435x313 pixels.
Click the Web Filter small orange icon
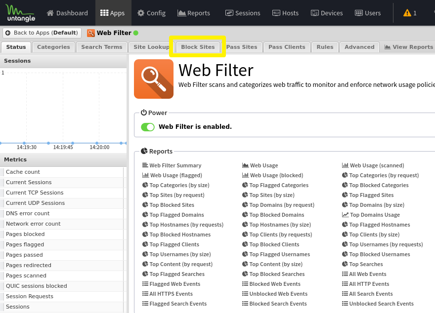(91, 33)
